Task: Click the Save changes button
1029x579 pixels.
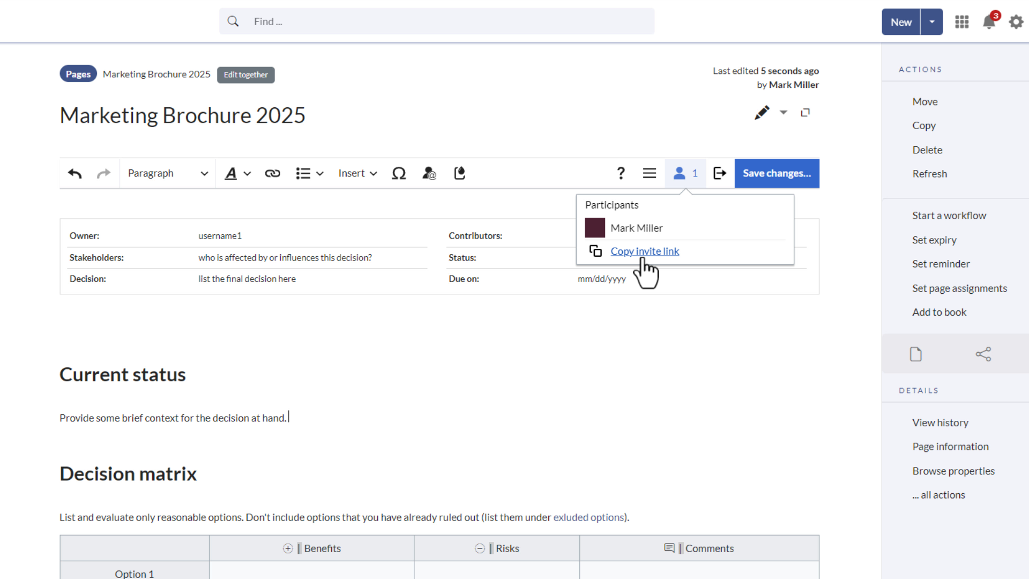Action: pos(777,173)
